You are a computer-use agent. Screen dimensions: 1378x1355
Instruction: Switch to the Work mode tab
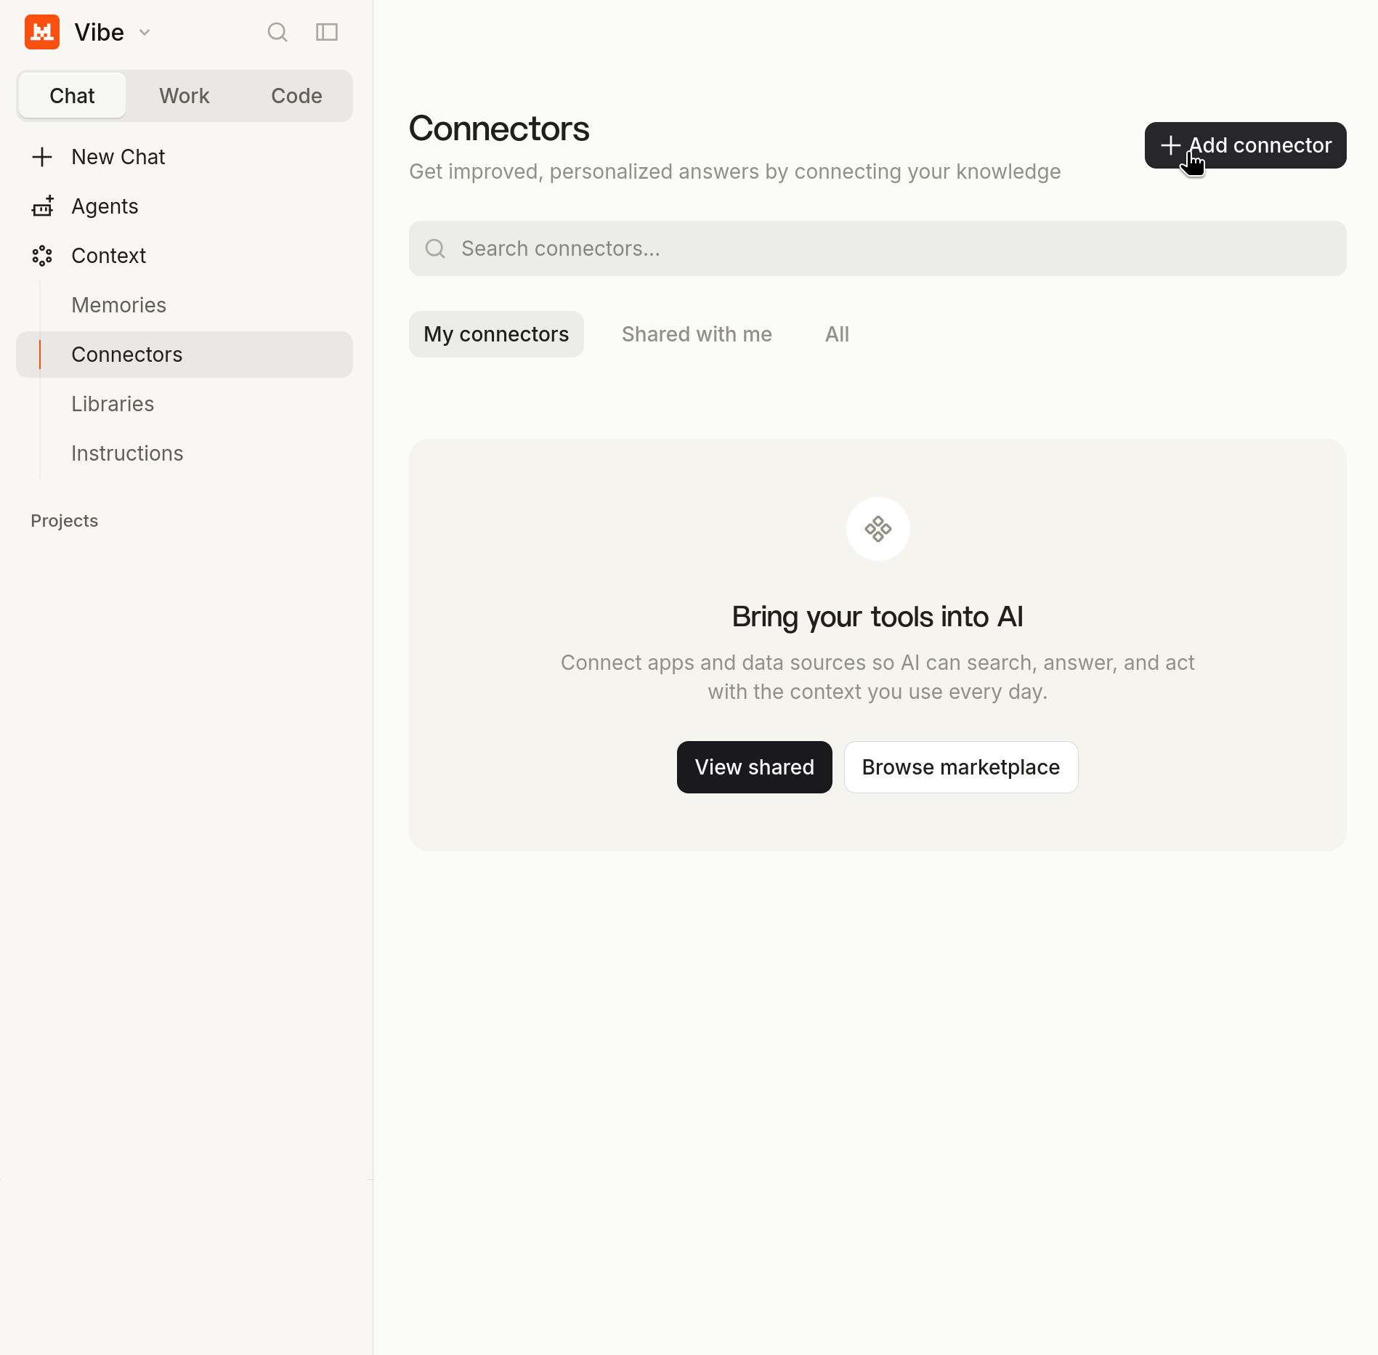(185, 96)
